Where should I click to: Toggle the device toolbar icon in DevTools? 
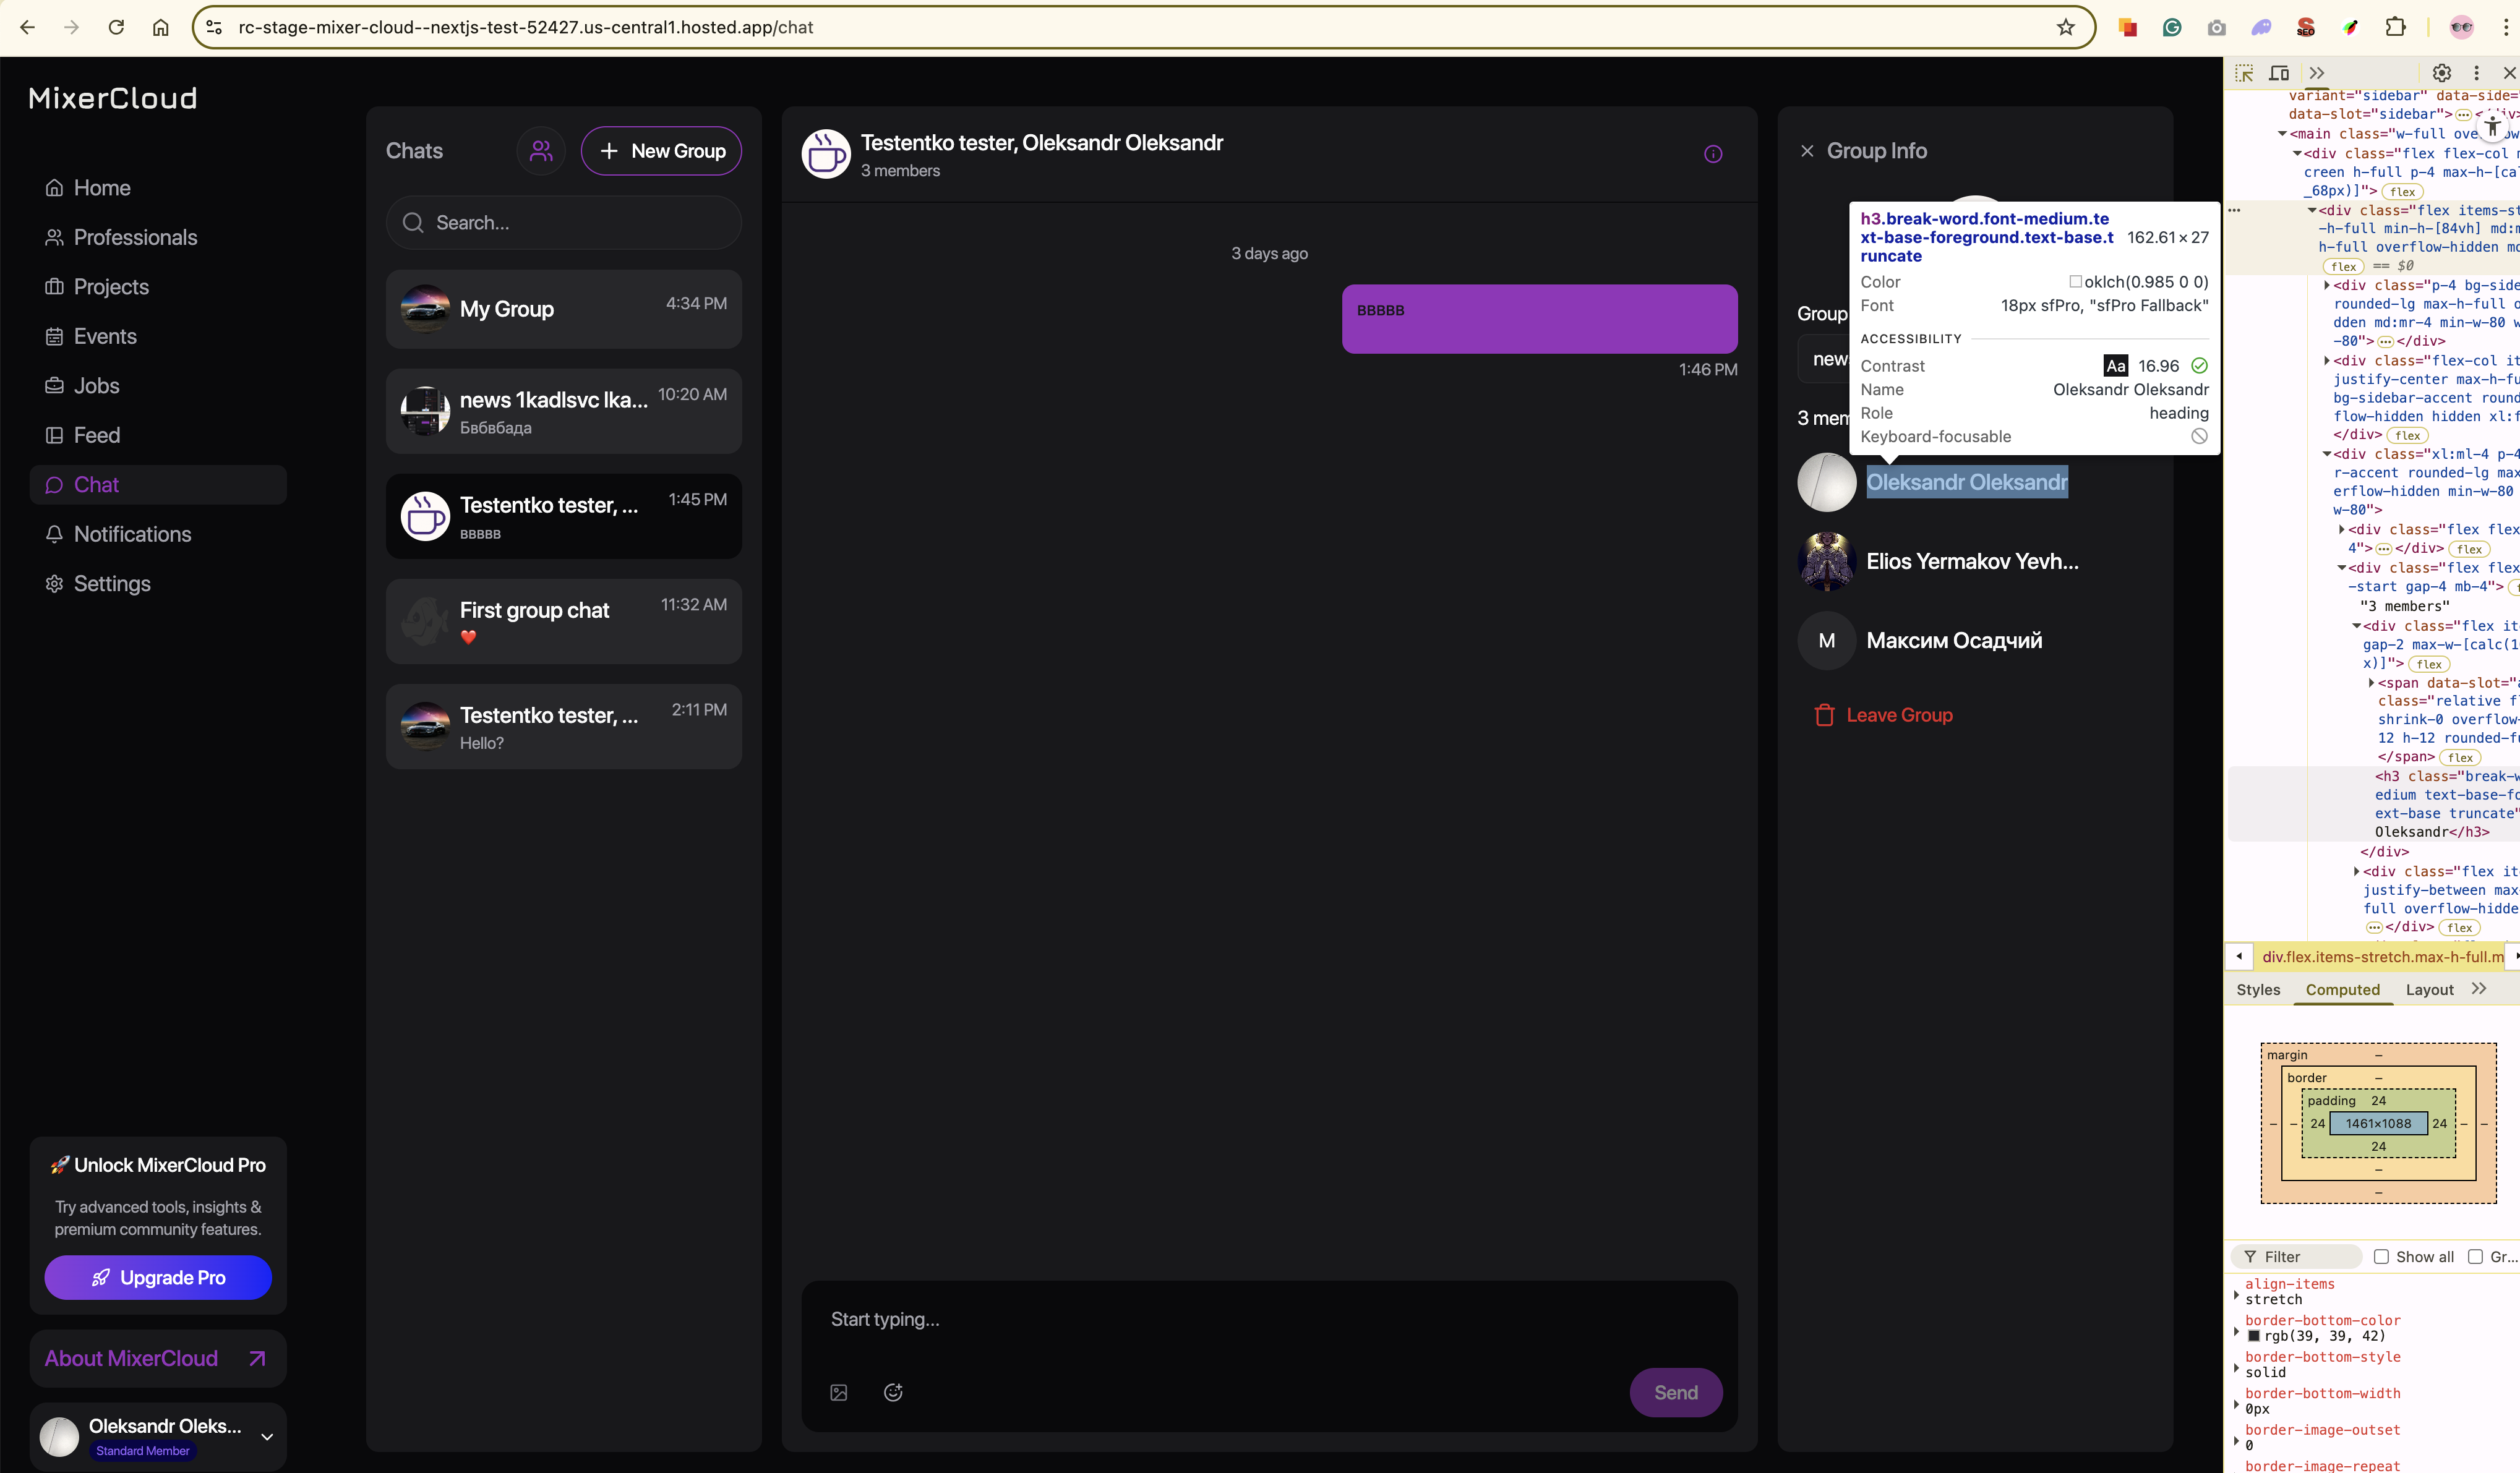pyautogui.click(x=2279, y=73)
